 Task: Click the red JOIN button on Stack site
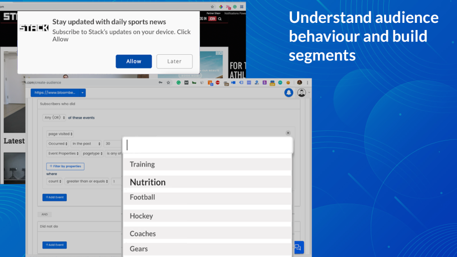(212, 19)
